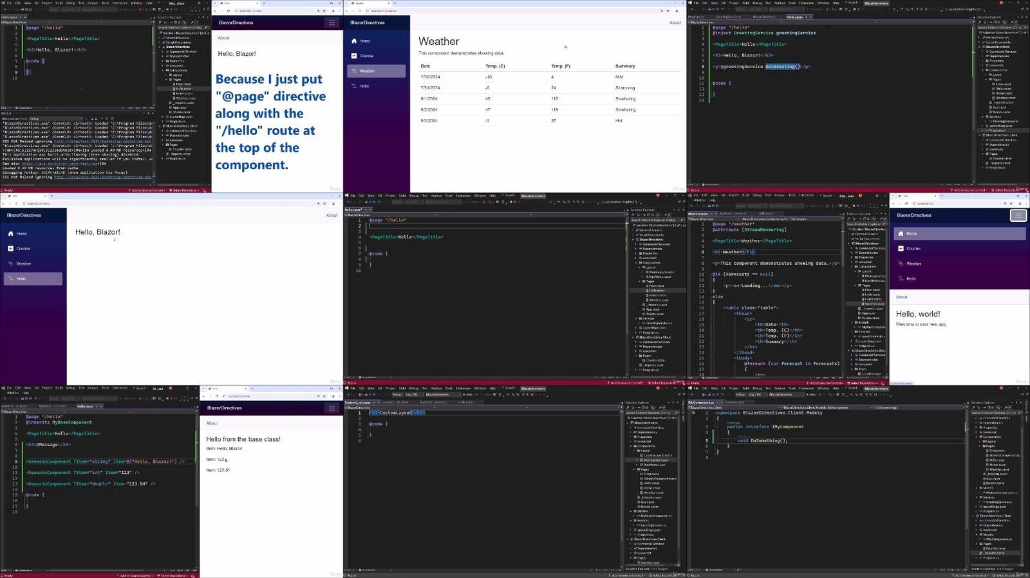Click 'Welcome to your new app.' text

pos(921,324)
